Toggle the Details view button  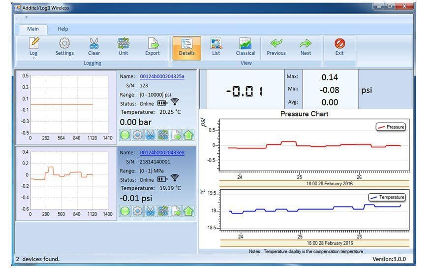coord(186,46)
